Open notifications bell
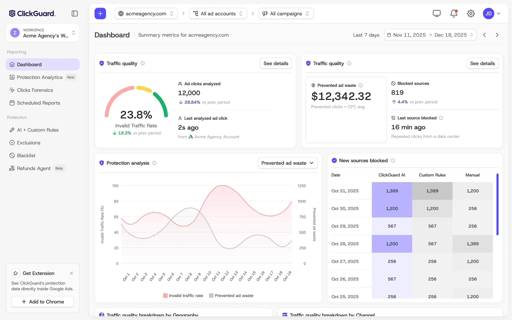This screenshot has width=512, height=320. tap(454, 13)
